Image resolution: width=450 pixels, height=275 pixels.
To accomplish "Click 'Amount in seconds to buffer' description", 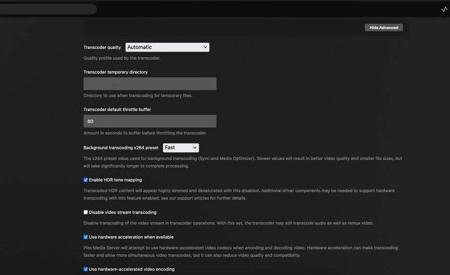I will pos(145,133).
